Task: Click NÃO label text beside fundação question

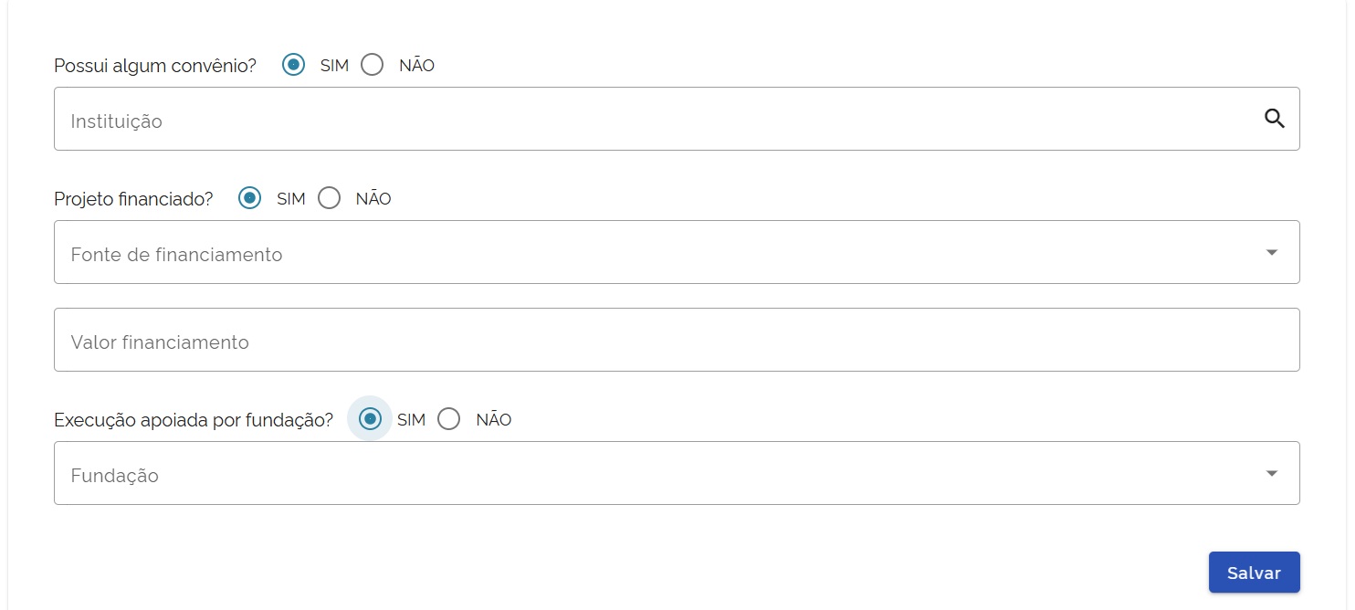Action: pos(494,420)
